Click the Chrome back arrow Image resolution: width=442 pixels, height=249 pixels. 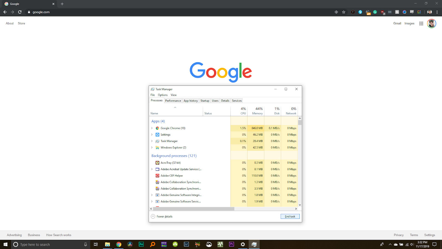pyautogui.click(x=5, y=12)
